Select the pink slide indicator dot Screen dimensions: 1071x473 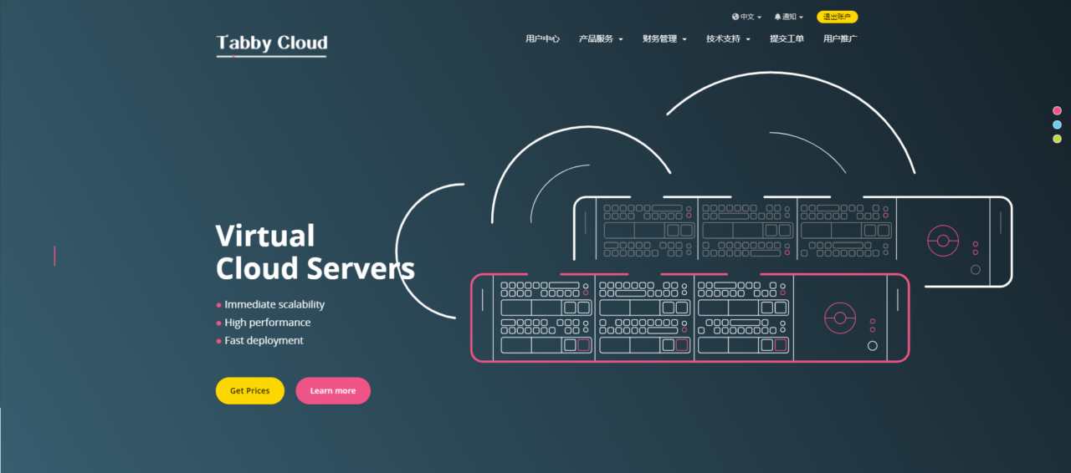1057,110
